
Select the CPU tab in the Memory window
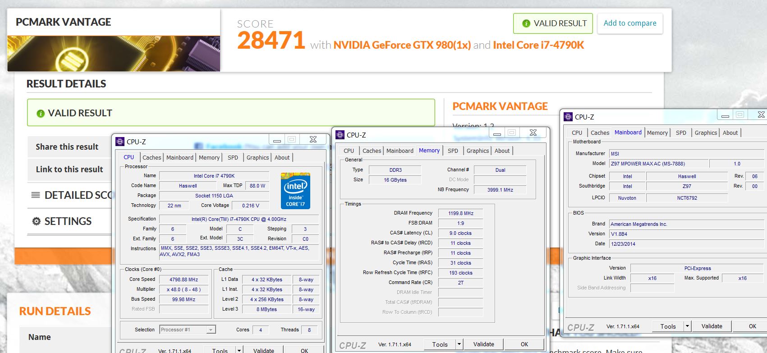(x=349, y=151)
